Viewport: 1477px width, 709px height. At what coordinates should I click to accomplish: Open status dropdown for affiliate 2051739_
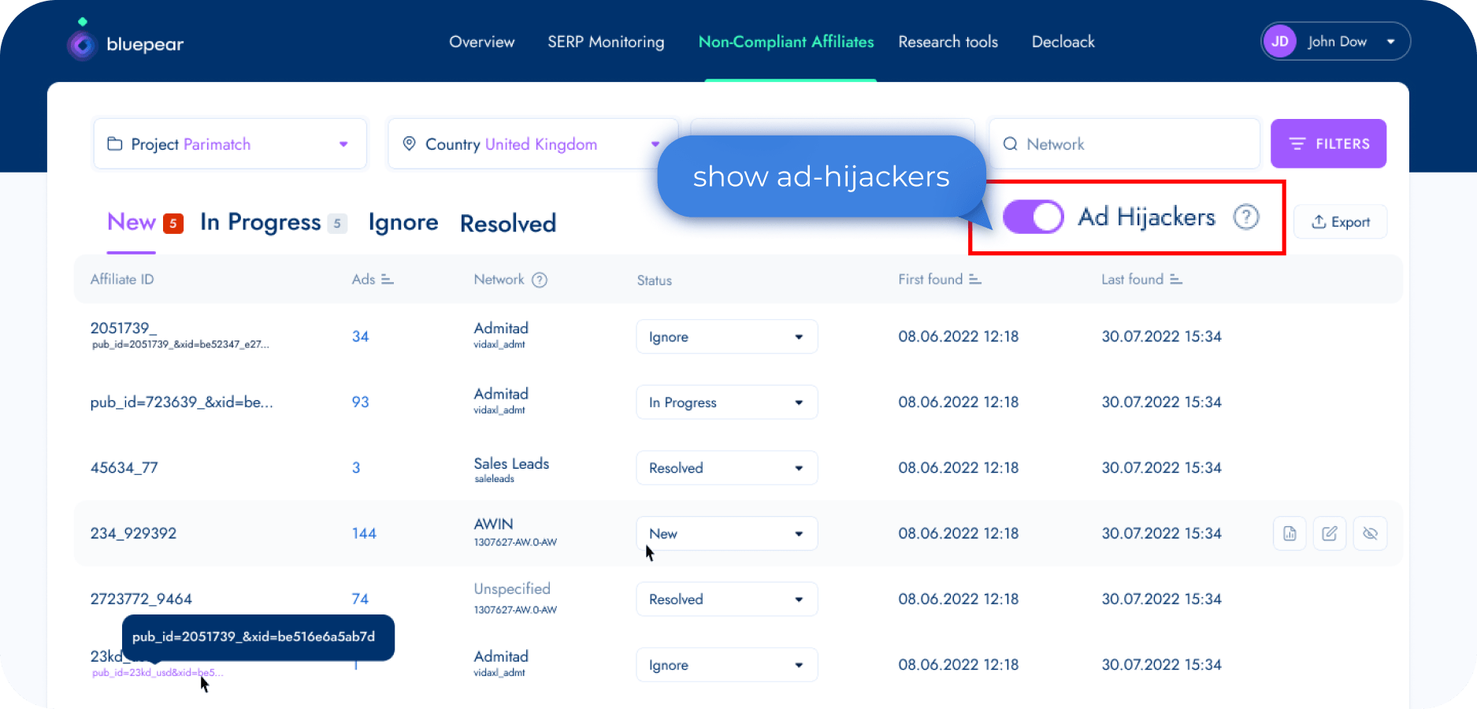click(727, 336)
